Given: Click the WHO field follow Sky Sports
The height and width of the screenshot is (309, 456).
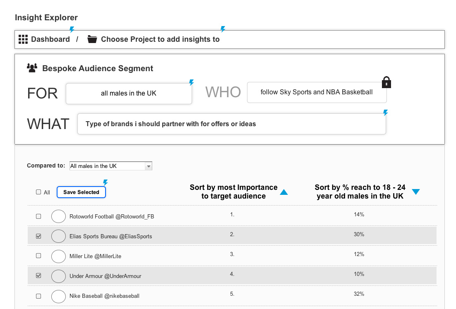Looking at the screenshot, I should [317, 92].
